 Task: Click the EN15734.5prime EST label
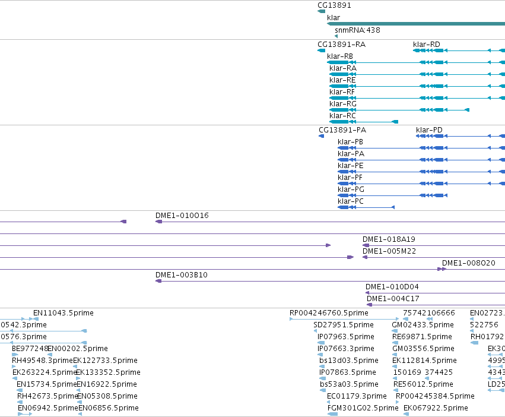[x=47, y=385]
